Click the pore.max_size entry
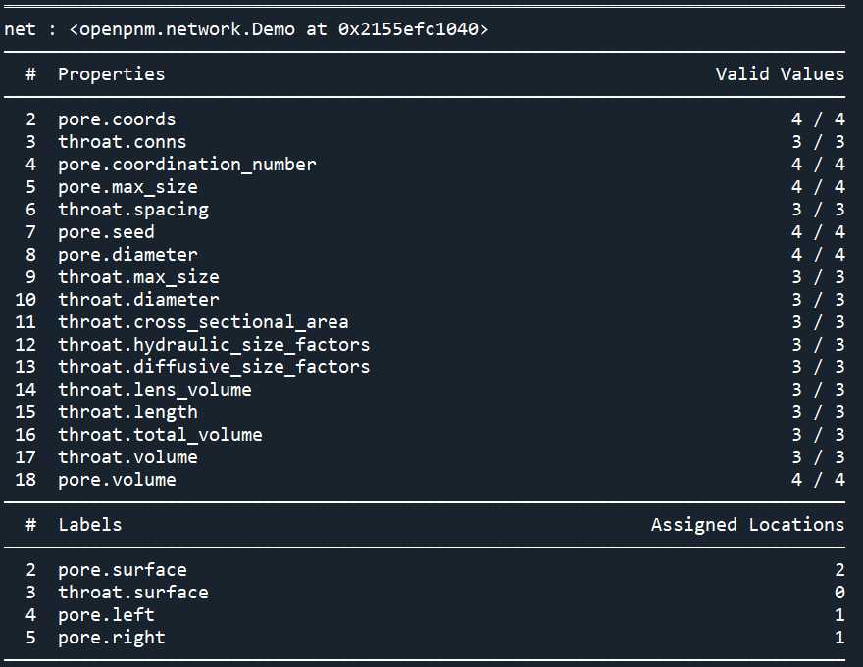The height and width of the screenshot is (667, 863). click(x=127, y=187)
